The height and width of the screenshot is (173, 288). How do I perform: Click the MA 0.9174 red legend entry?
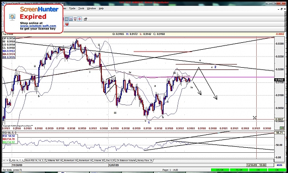pos(9,54)
